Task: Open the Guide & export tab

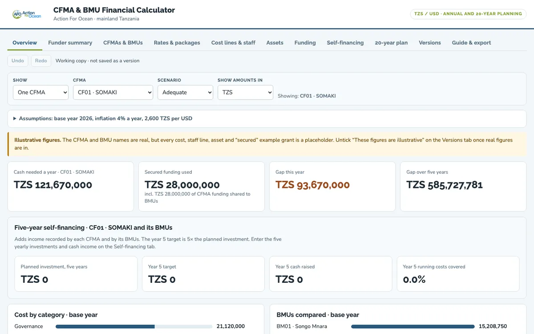Action: [x=471, y=43]
